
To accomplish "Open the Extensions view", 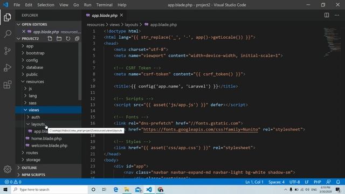I will (8, 85).
